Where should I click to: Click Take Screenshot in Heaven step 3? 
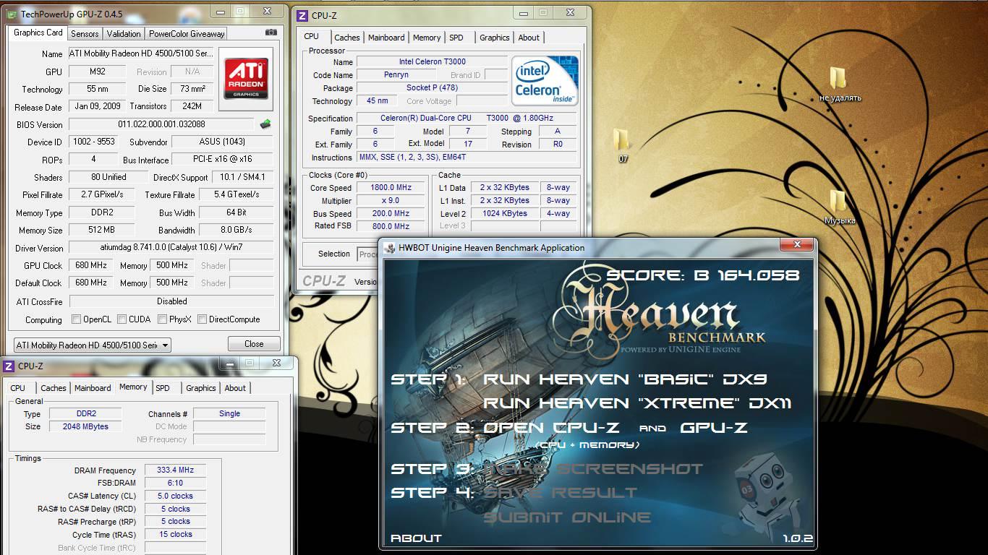click(593, 469)
